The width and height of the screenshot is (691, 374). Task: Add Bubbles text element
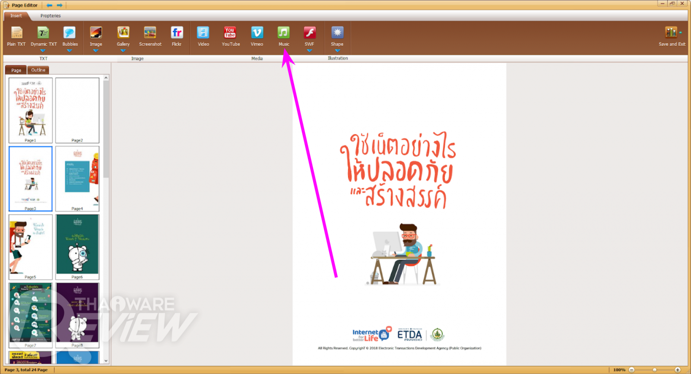pos(70,36)
